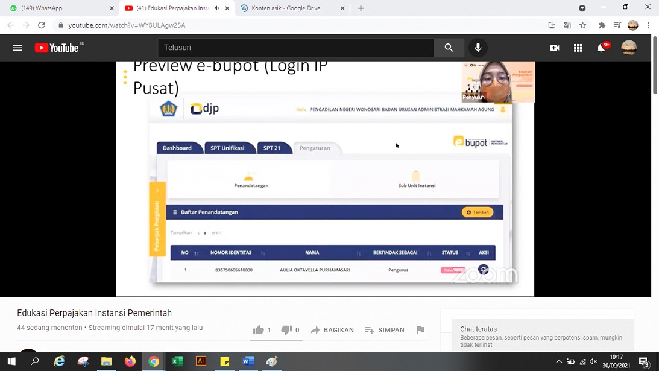Like the video with thumbs up
The height and width of the screenshot is (371, 659).
click(x=259, y=330)
